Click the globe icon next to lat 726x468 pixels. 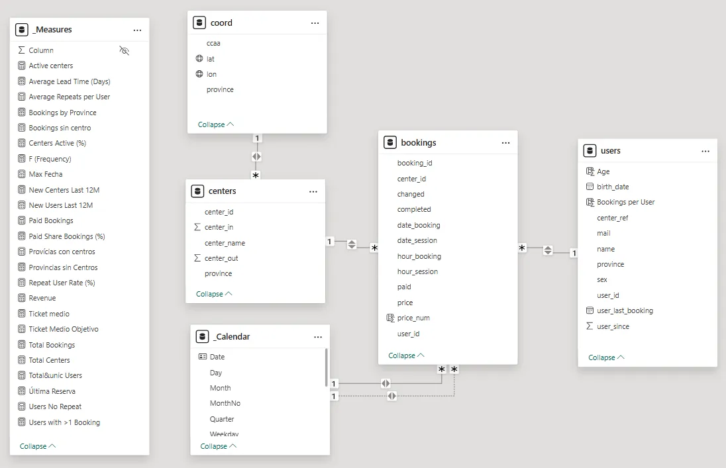click(x=199, y=58)
